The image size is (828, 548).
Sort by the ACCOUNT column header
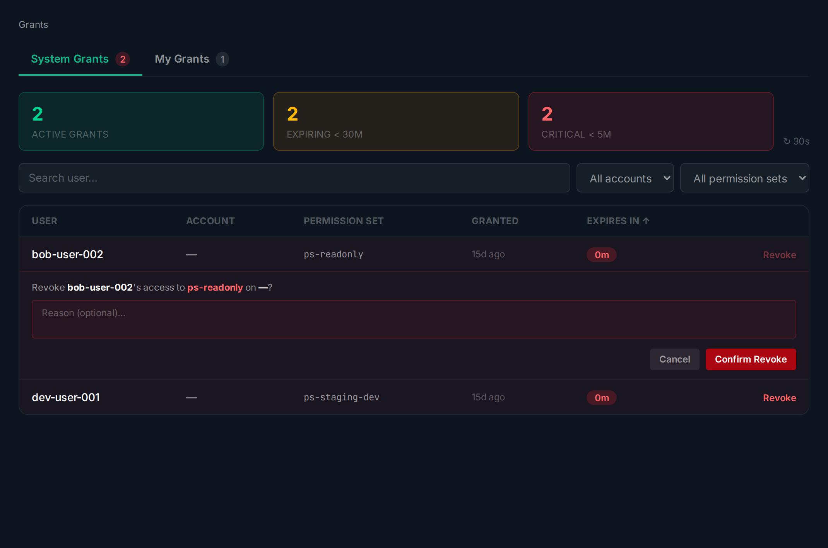click(210, 221)
